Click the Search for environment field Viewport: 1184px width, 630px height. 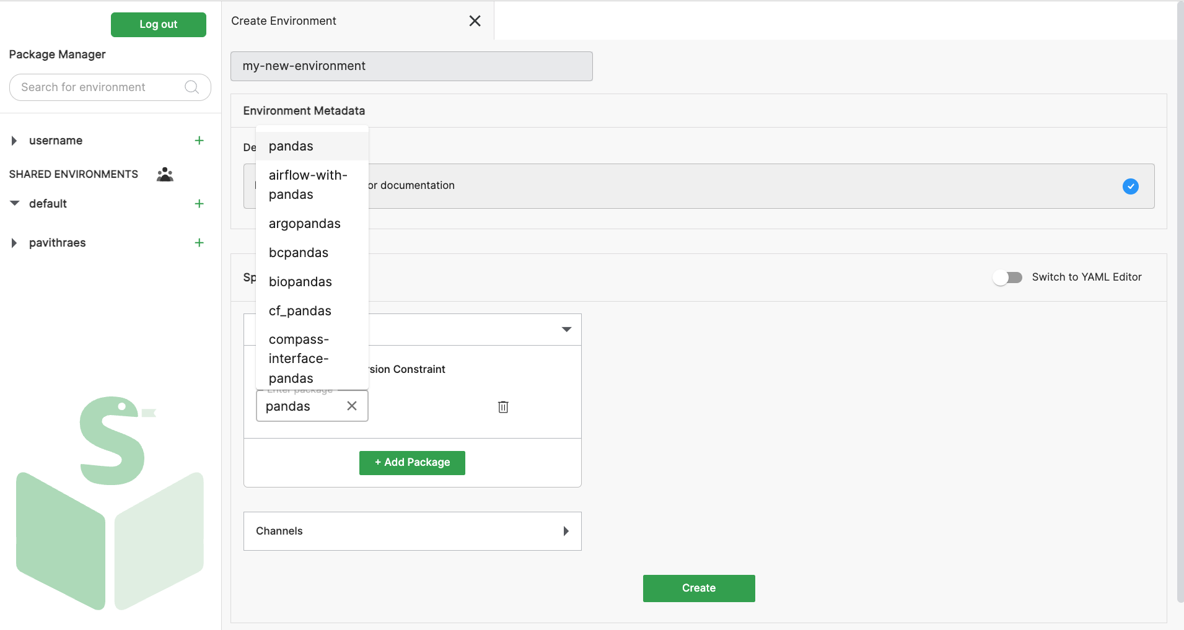(x=99, y=87)
